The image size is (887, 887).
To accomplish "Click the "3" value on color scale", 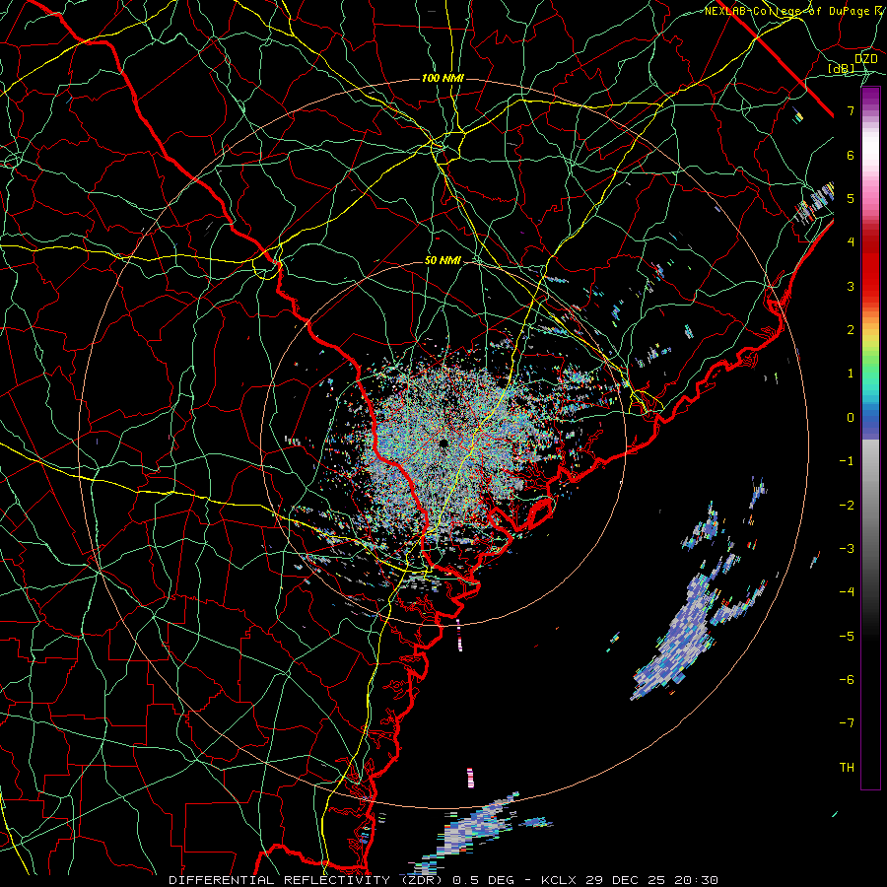I will [851, 287].
